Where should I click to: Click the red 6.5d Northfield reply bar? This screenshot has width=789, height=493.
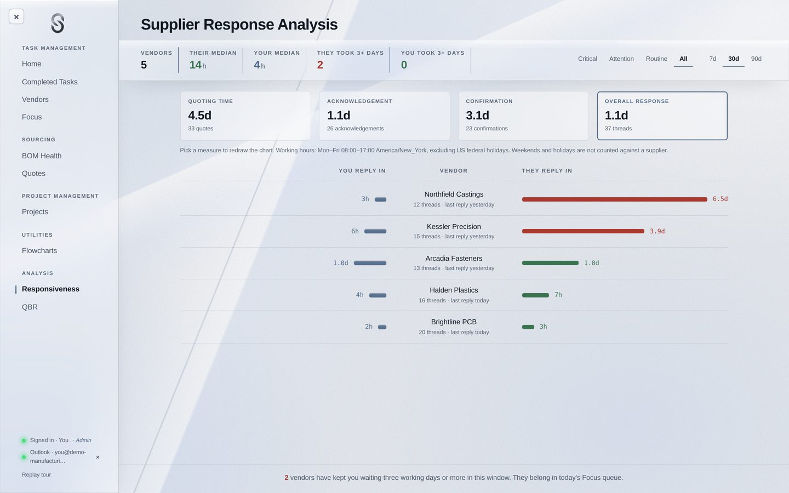[x=615, y=199]
